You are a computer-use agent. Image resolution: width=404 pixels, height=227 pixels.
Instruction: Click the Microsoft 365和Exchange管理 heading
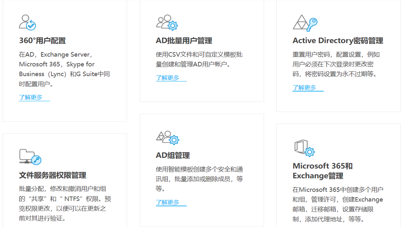(322, 171)
